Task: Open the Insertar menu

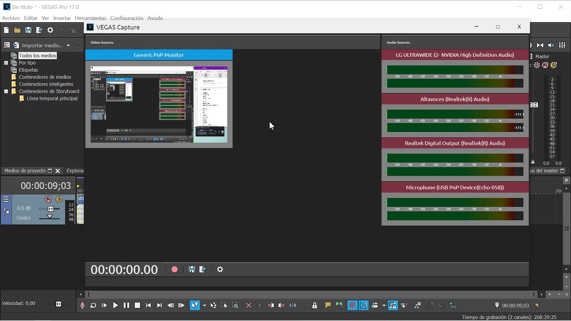Action: pyautogui.click(x=62, y=18)
